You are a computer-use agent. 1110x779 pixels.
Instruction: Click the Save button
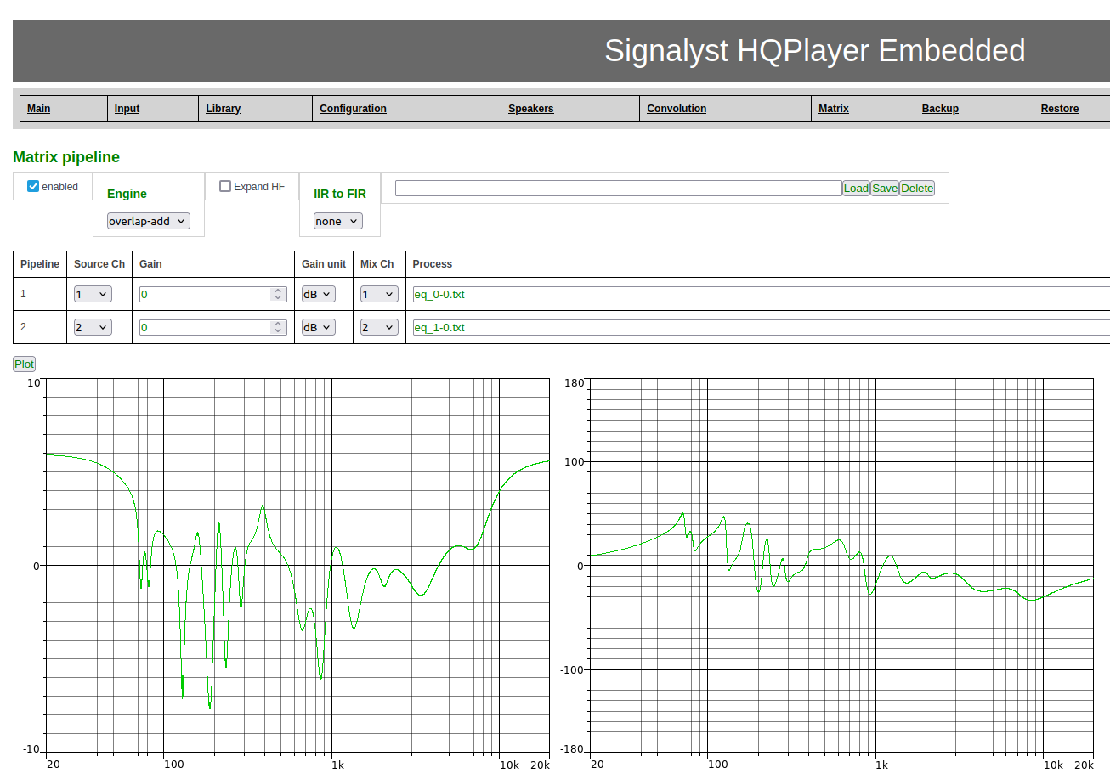click(885, 188)
